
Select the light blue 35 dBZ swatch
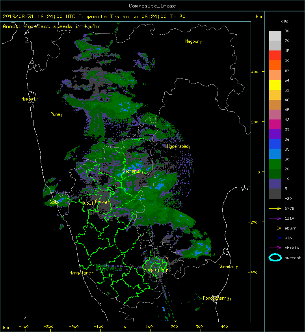coord(275,154)
